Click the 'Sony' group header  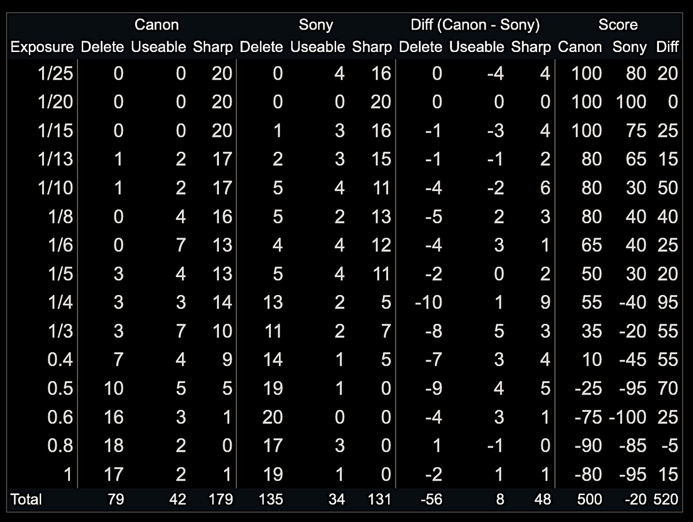tap(316, 25)
